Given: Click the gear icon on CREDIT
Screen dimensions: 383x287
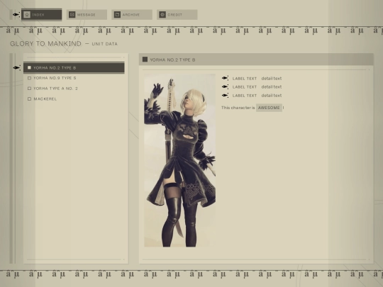Looking at the screenshot, I should (x=162, y=15).
